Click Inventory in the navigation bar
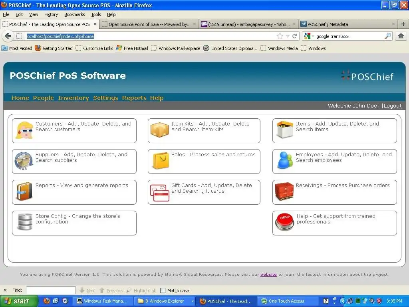 click(73, 98)
